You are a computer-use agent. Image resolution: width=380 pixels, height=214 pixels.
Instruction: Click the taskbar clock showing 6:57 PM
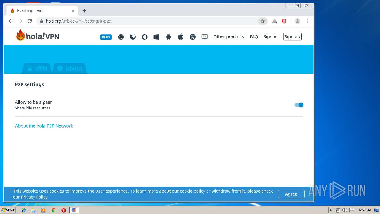point(365,210)
